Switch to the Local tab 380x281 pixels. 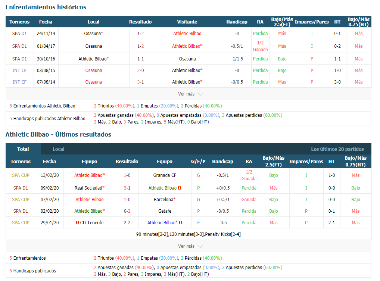58,149
